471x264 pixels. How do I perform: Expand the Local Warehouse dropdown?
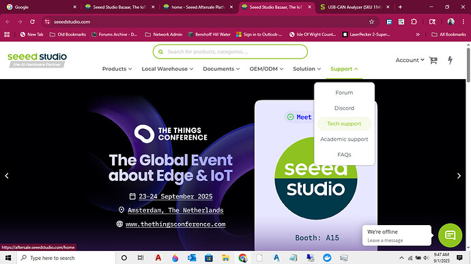pyautogui.click(x=167, y=69)
